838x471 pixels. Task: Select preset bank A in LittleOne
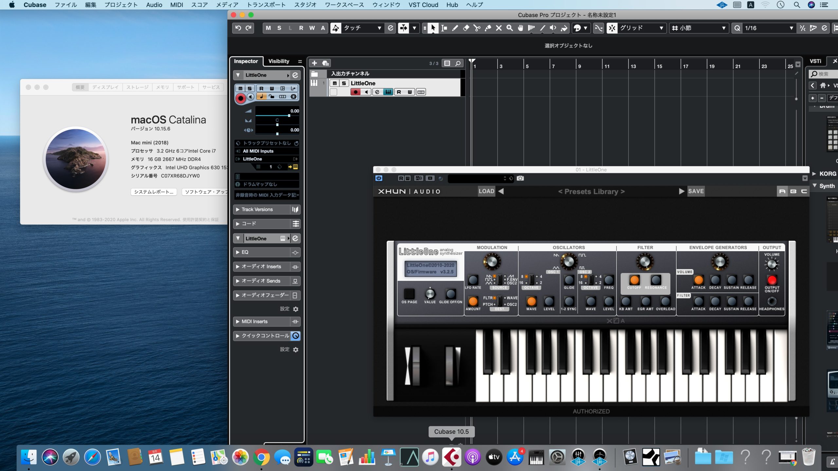(x=782, y=191)
